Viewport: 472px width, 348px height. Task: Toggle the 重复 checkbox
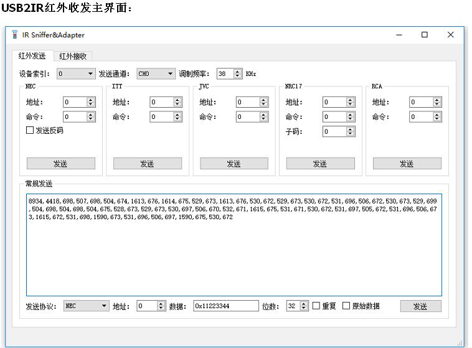point(316,306)
